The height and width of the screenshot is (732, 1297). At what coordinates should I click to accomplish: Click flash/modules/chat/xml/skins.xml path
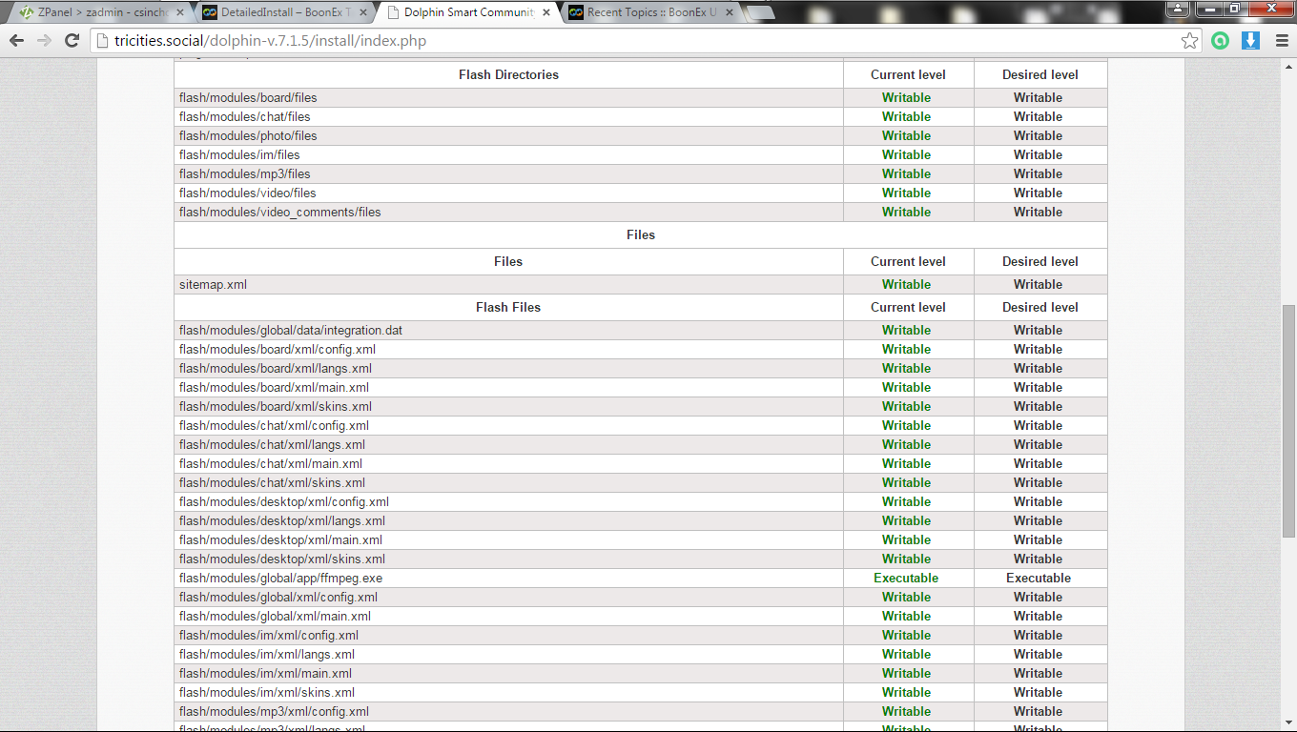click(x=272, y=482)
